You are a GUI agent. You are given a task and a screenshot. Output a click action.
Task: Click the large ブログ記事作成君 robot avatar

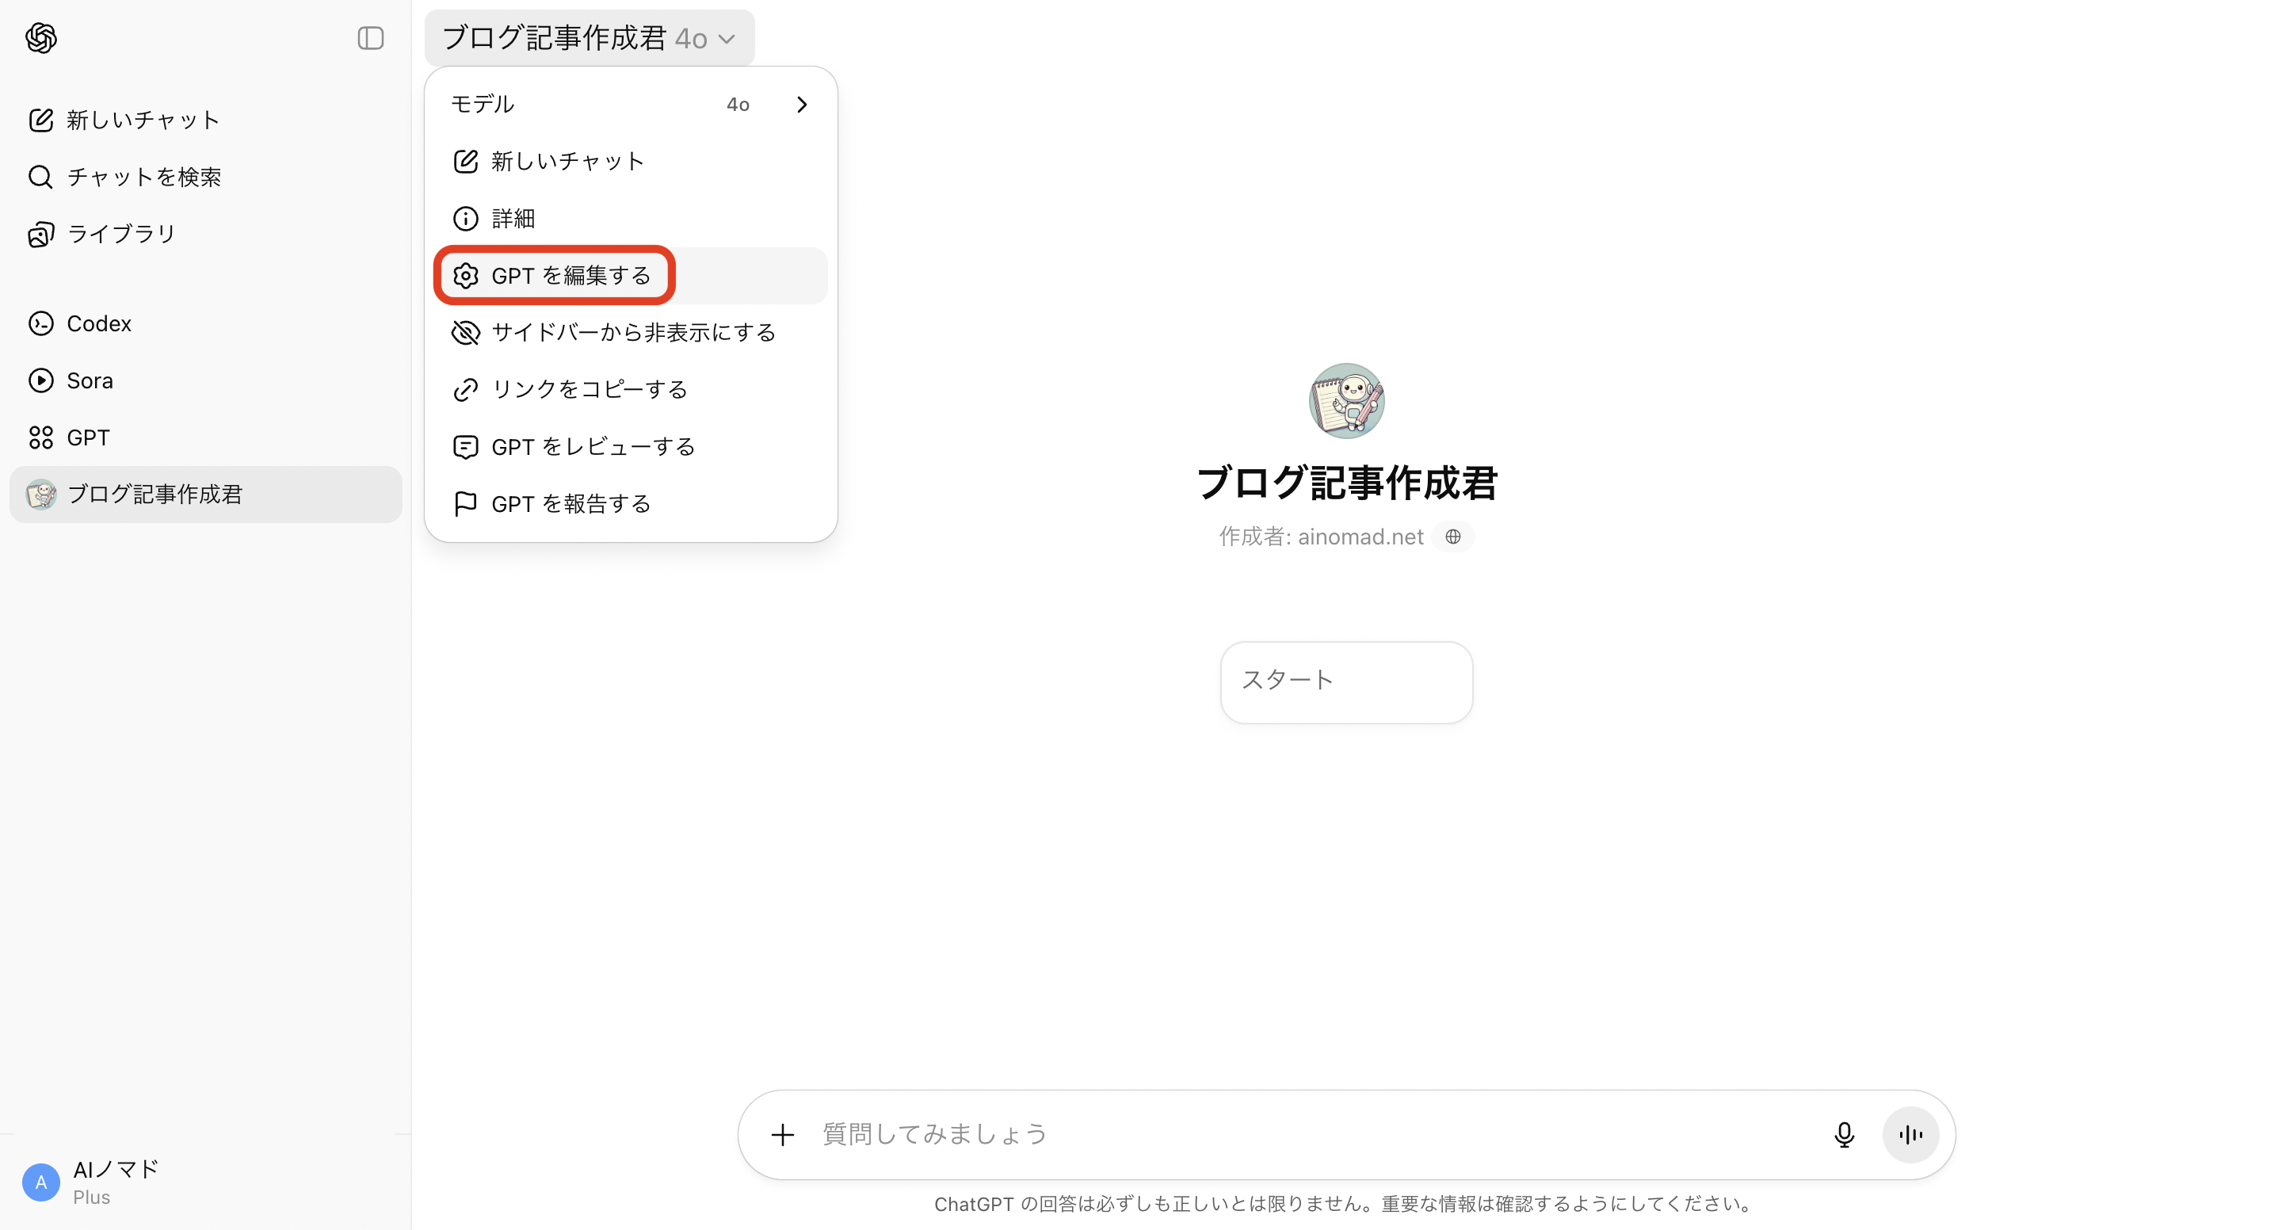tap(1346, 400)
